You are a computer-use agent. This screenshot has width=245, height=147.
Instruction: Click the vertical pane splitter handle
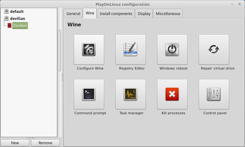[x=63, y=77]
